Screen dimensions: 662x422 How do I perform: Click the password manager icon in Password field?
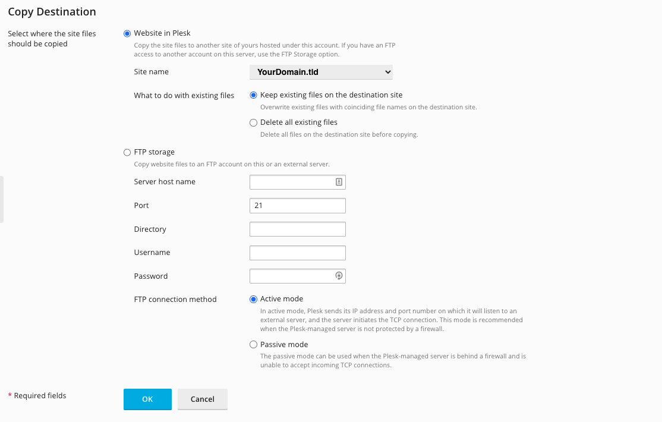click(339, 276)
